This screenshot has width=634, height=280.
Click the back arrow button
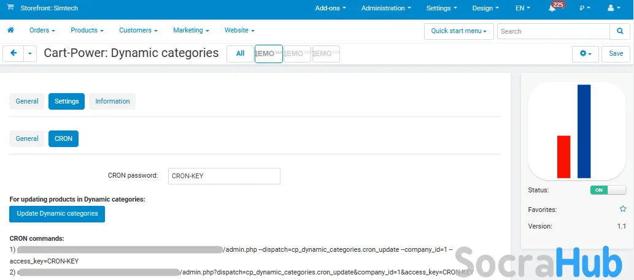click(14, 53)
